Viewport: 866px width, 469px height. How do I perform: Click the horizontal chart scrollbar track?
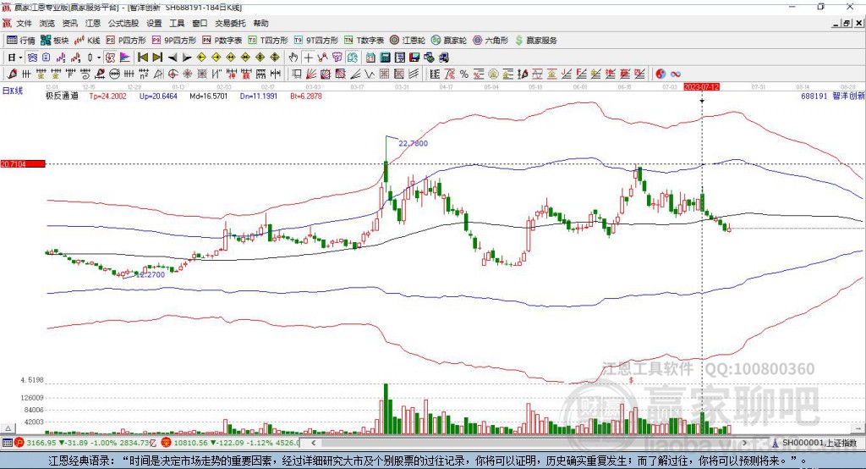pos(529,443)
